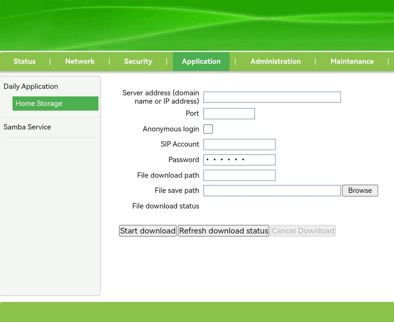Click the Anonymous login label
The width and height of the screenshot is (394, 322).
(171, 129)
